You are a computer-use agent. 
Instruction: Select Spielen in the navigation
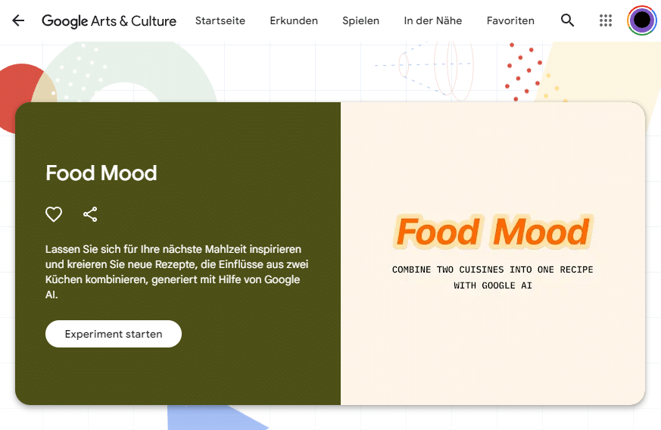tap(360, 20)
